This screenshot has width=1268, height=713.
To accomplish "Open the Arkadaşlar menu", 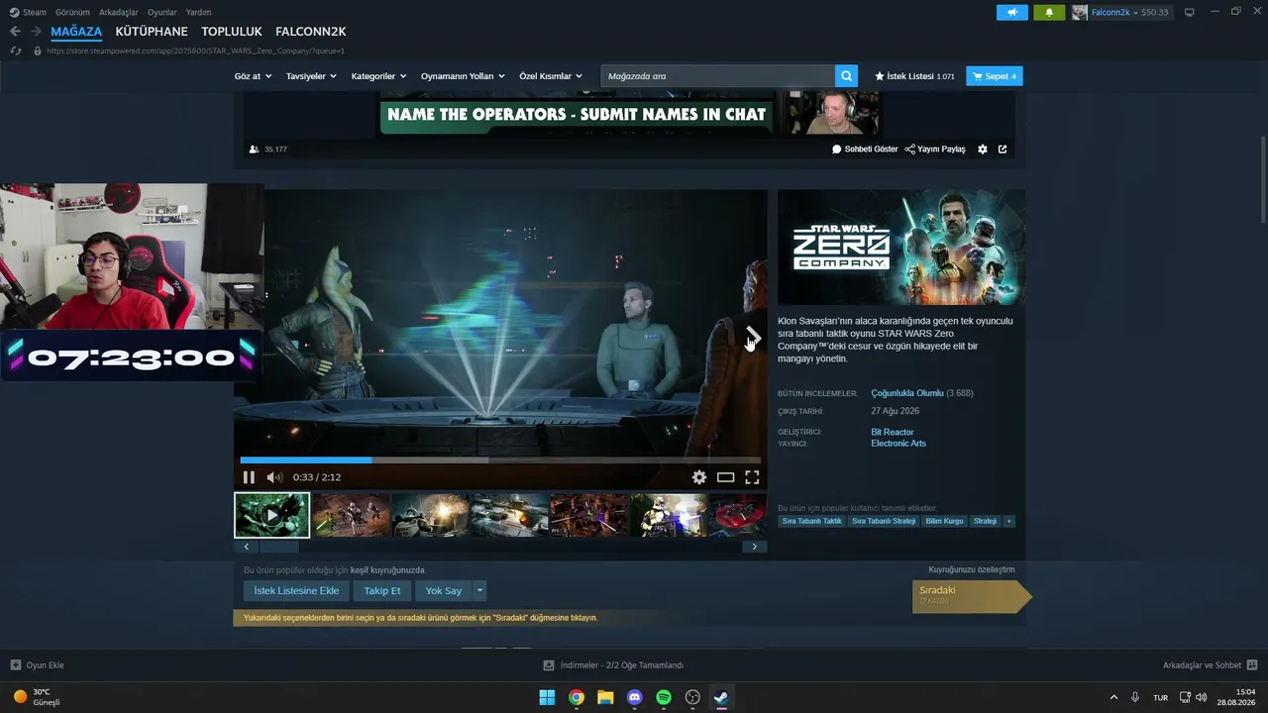I will pyautogui.click(x=118, y=12).
